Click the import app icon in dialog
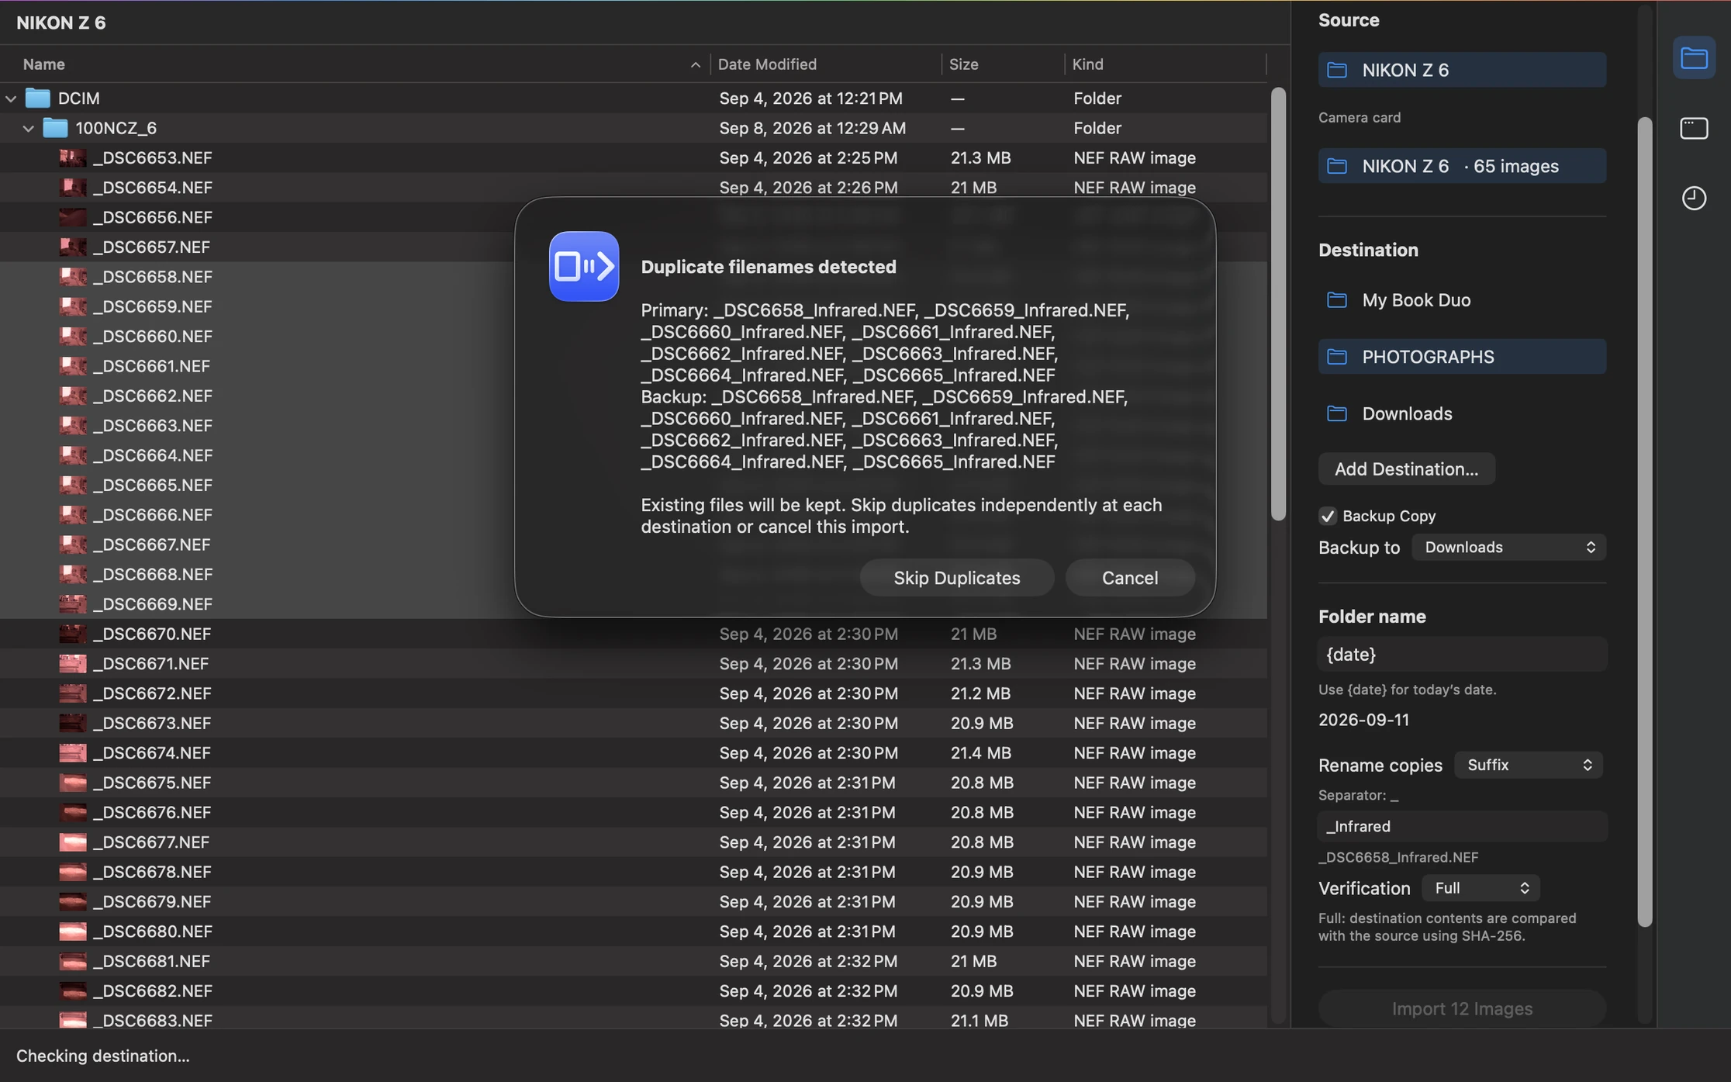The height and width of the screenshot is (1082, 1731). 584,266
